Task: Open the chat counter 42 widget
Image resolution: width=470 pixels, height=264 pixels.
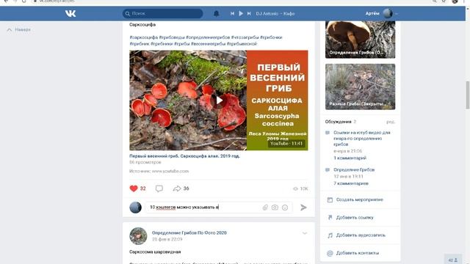Action: click(453, 260)
